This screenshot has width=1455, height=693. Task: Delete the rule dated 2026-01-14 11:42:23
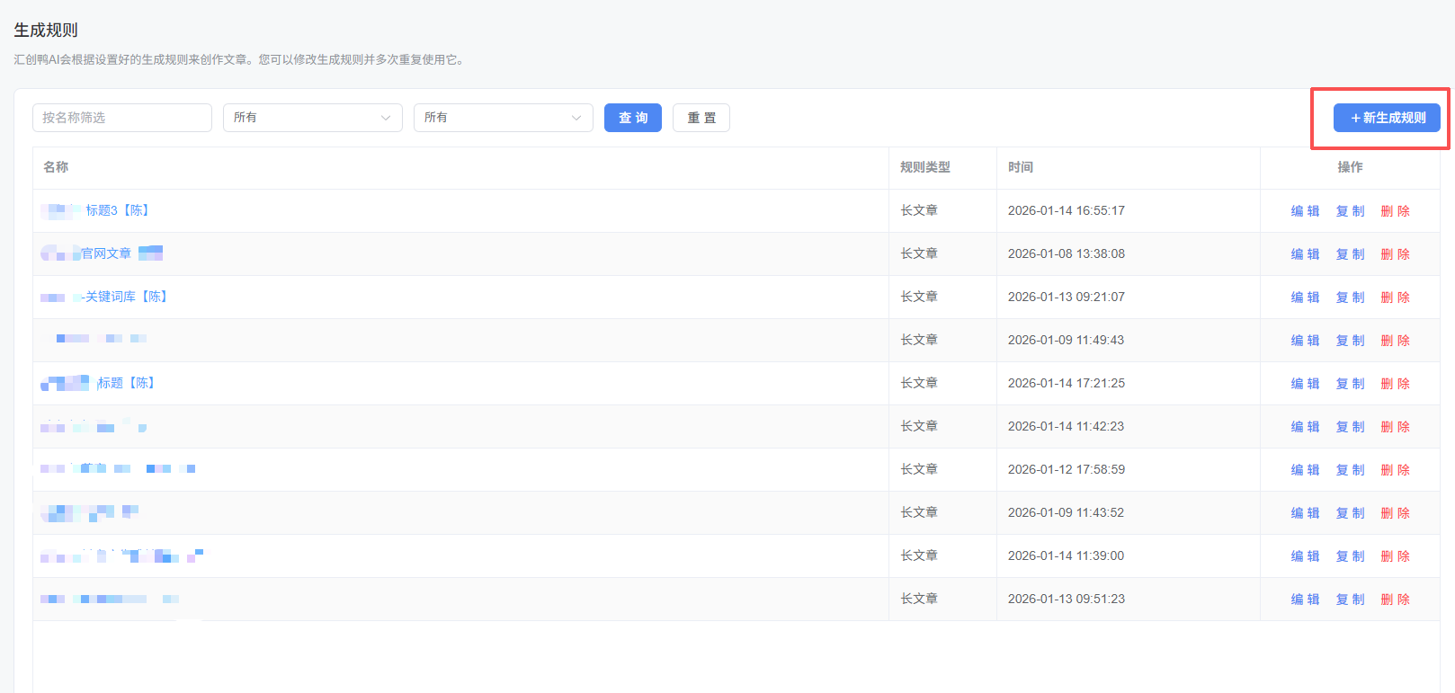[x=1395, y=427]
